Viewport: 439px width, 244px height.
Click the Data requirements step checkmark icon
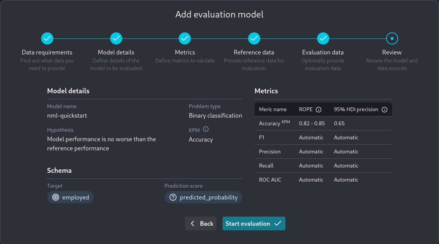[47, 38]
